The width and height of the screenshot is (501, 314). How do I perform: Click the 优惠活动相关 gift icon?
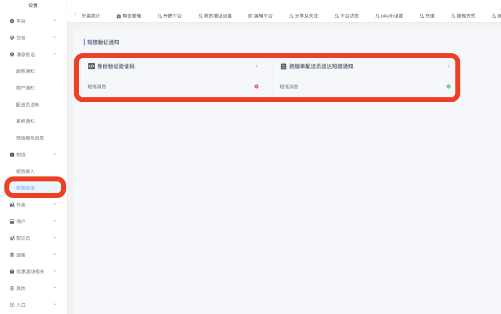[x=12, y=271]
